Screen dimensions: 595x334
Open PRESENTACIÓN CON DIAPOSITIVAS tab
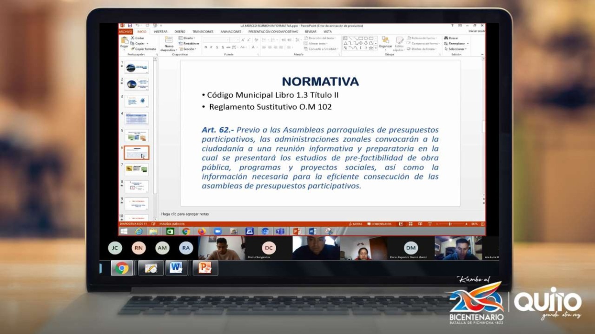coord(273,32)
